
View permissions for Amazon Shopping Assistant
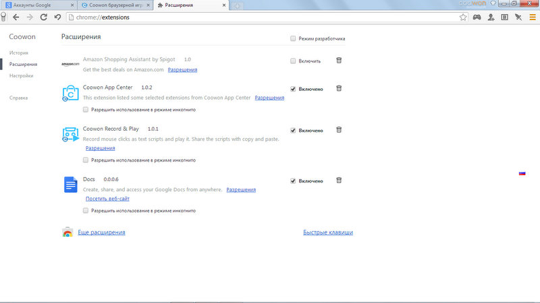[x=182, y=70]
